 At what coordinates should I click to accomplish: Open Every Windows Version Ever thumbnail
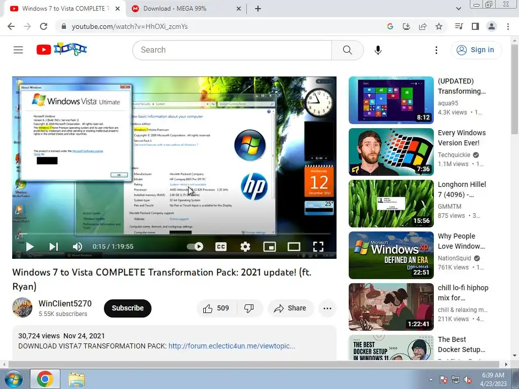(x=391, y=152)
